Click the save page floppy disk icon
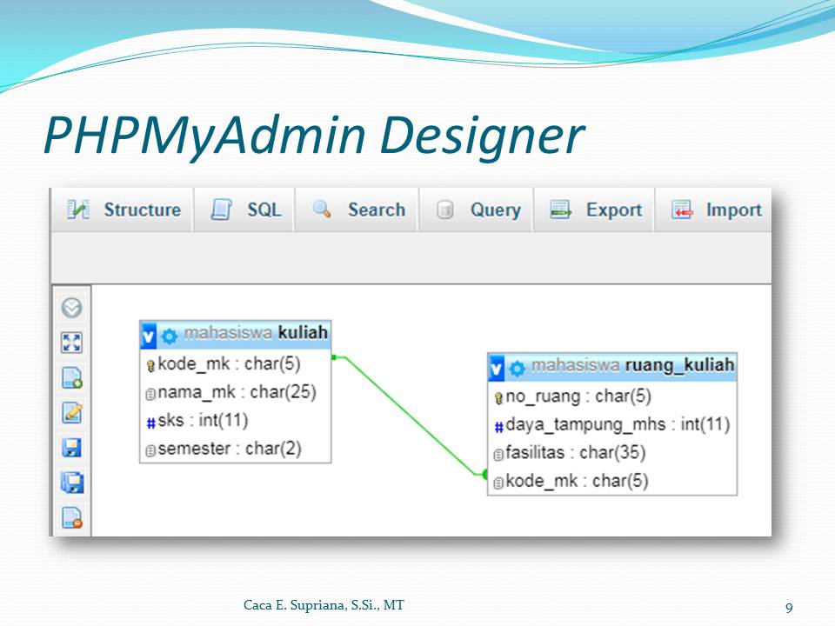The image size is (835, 626). pyautogui.click(x=72, y=448)
